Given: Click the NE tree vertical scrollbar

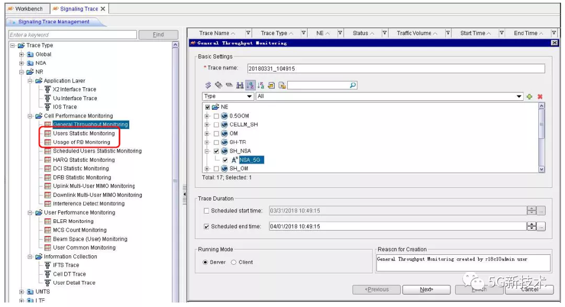Looking at the screenshot, I should point(541,138).
